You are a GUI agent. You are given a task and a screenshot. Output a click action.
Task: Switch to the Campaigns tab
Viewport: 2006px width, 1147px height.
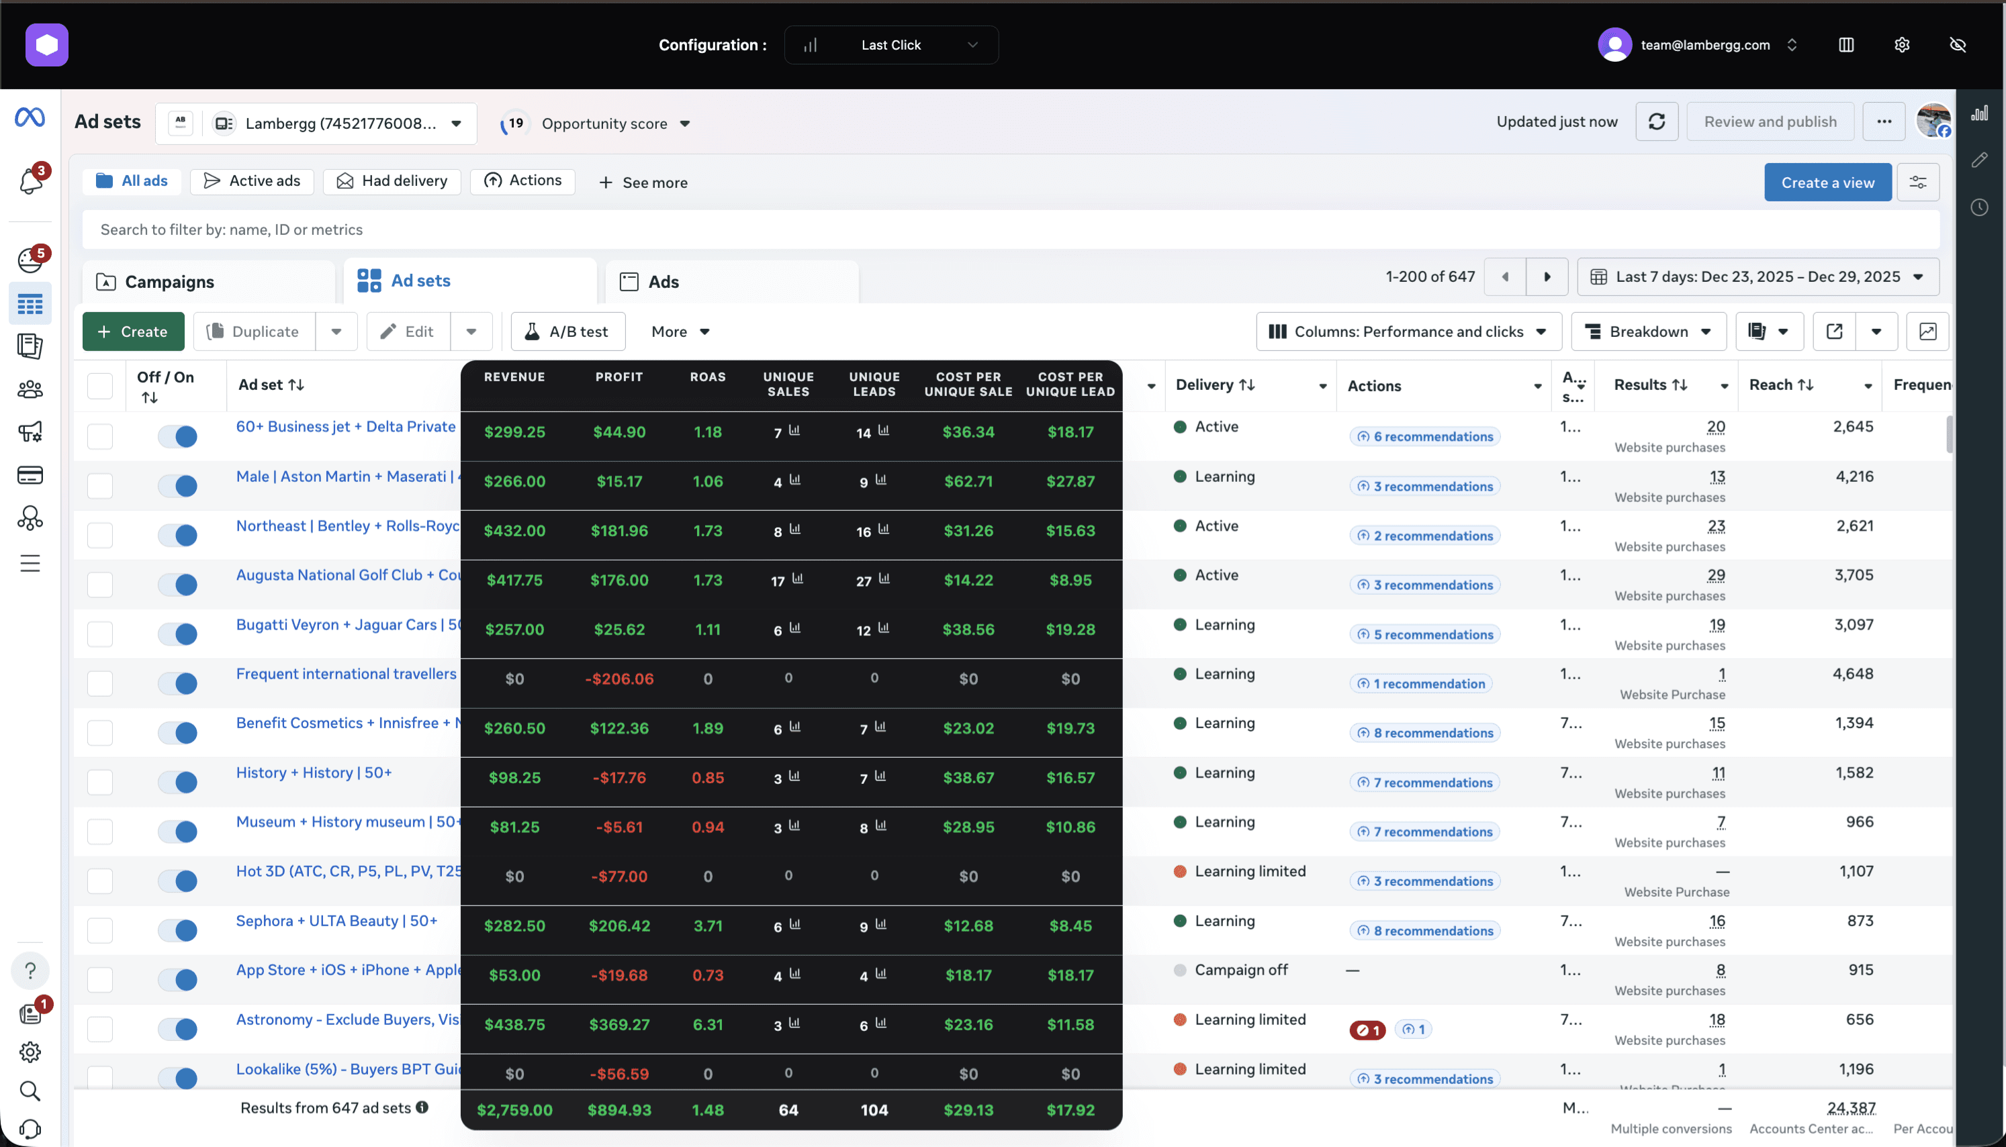click(168, 281)
